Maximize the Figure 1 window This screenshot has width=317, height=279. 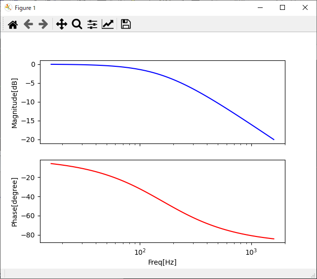click(282, 8)
